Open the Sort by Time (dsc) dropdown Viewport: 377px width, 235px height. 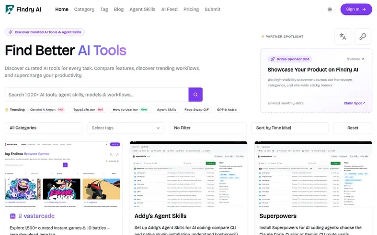pyautogui.click(x=290, y=128)
